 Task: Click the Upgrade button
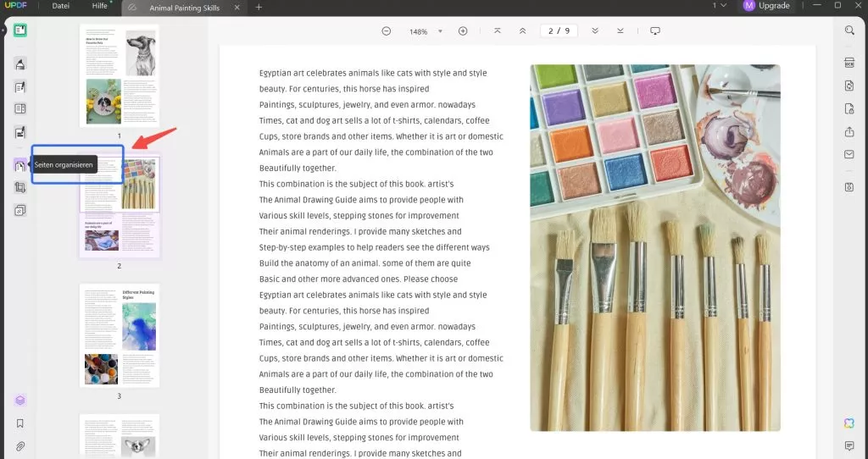click(768, 6)
